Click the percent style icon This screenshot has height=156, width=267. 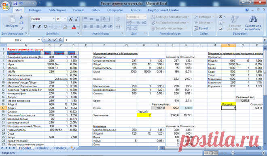click(138, 23)
